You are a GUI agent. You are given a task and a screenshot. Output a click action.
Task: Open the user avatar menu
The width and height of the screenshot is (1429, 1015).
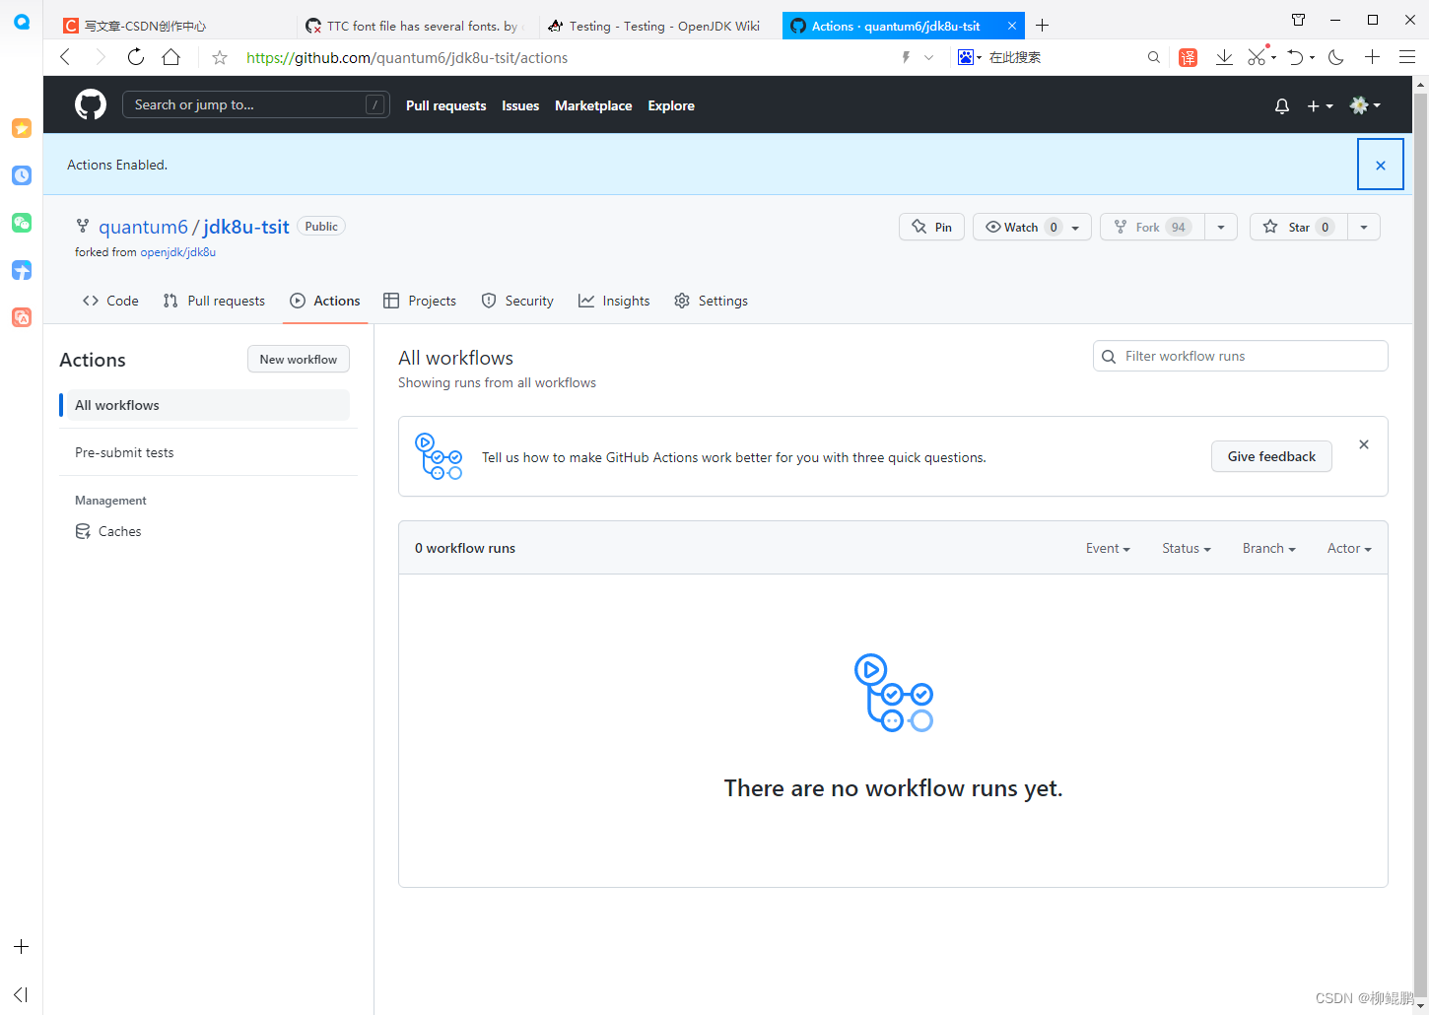[1365, 105]
